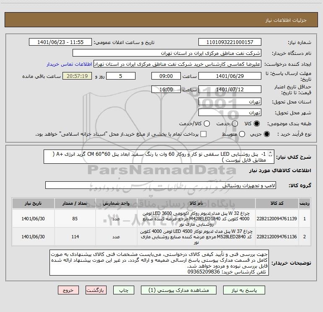Click the response hour field 09:00
Viewport: 323px width, 312px height.
tap(166, 76)
